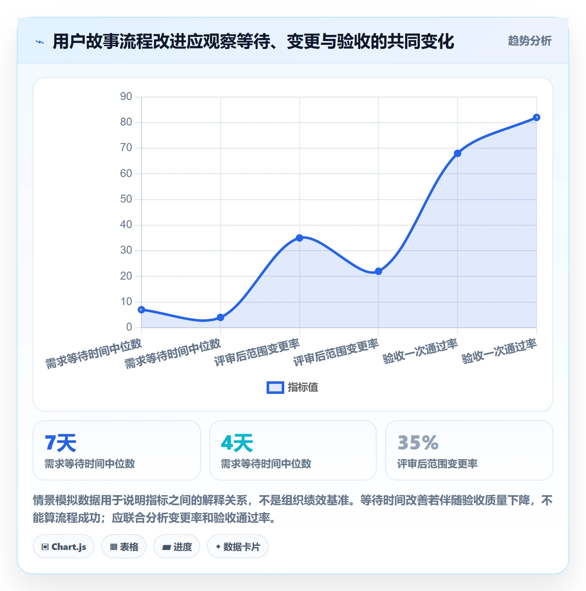The image size is (586, 591).
Task: Click the y-axis label 0
Action: click(x=129, y=327)
